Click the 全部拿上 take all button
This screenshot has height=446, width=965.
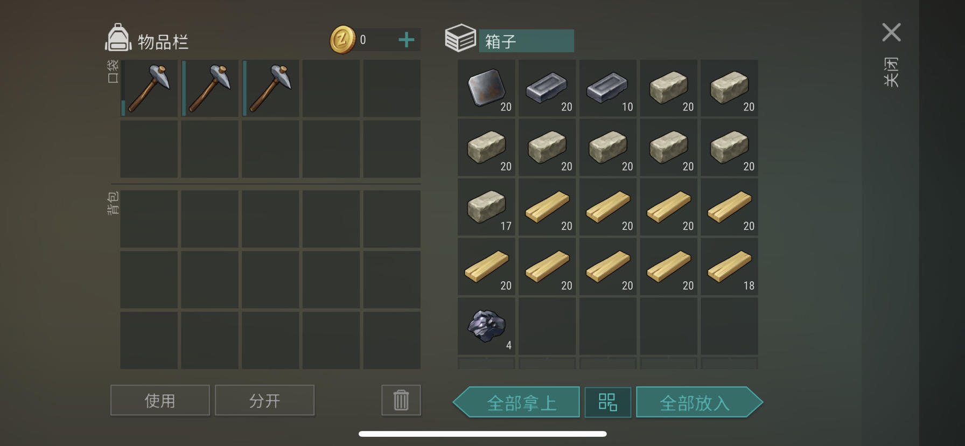pos(516,402)
